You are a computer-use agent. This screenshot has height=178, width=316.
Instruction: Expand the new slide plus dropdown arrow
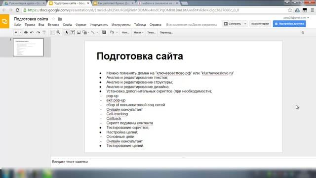click(x=20, y=33)
